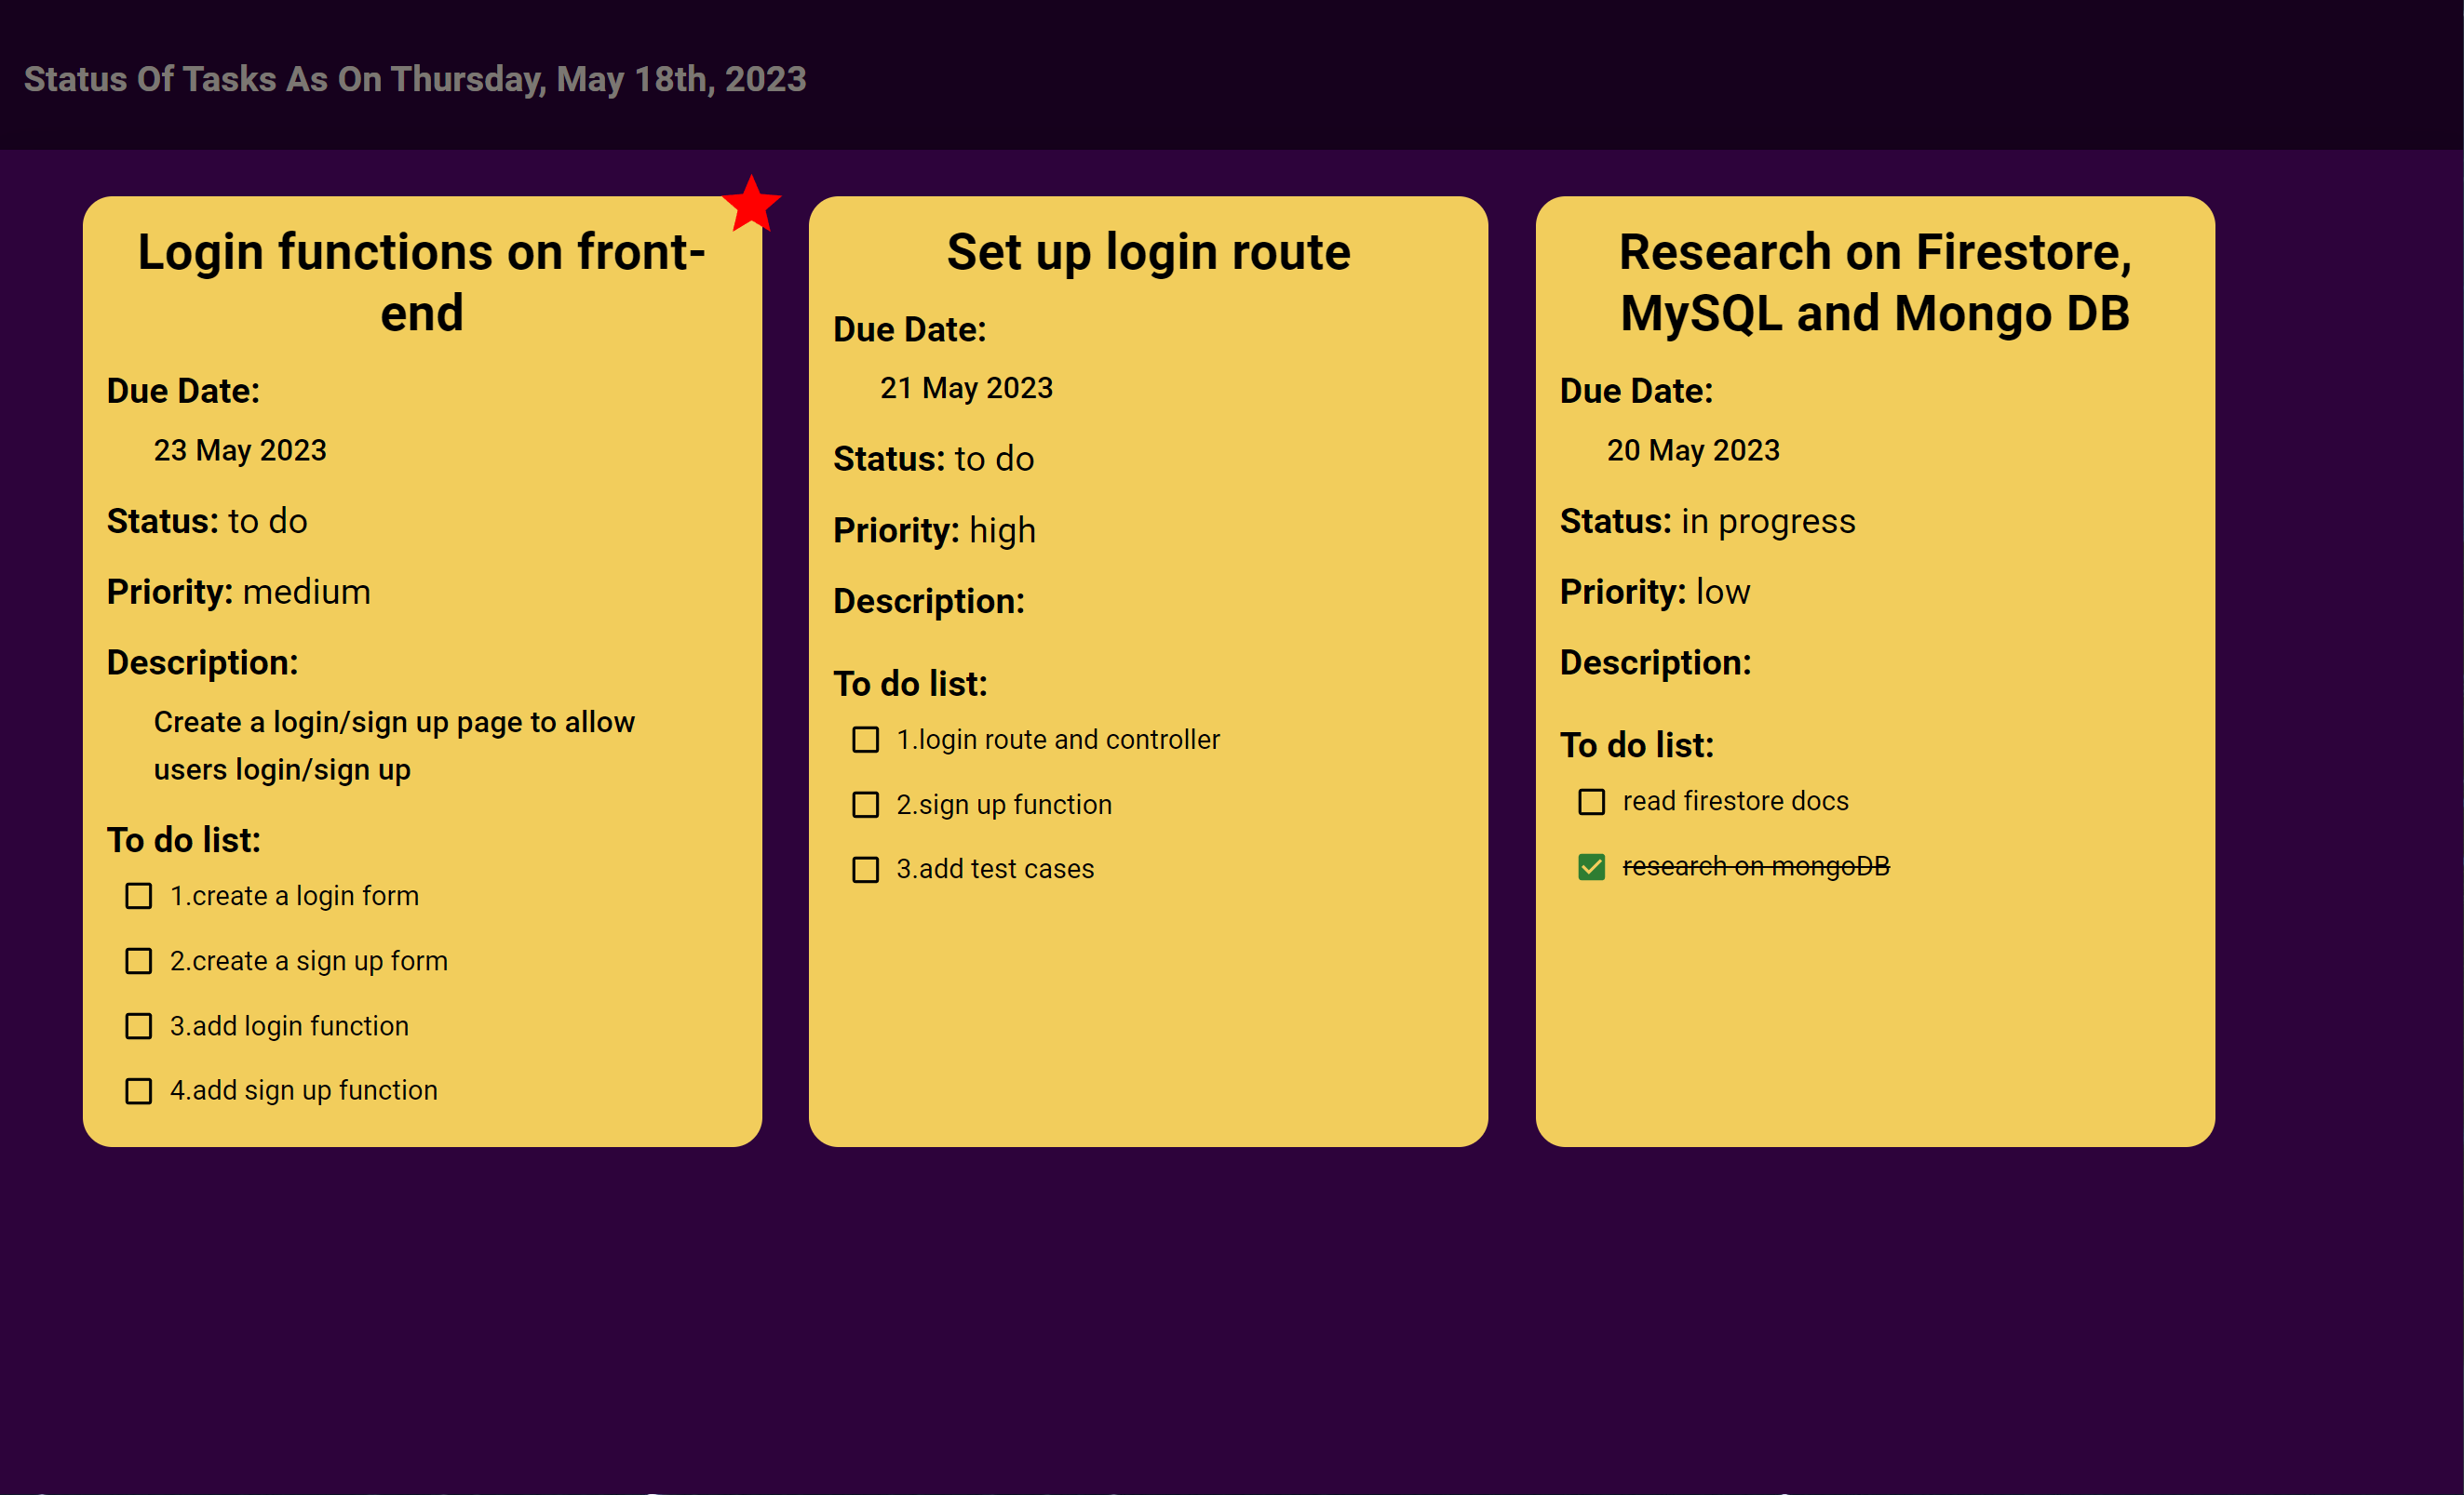2464x1495 pixels.
Task: Mark '2.sign up function' as done
Action: click(865, 806)
